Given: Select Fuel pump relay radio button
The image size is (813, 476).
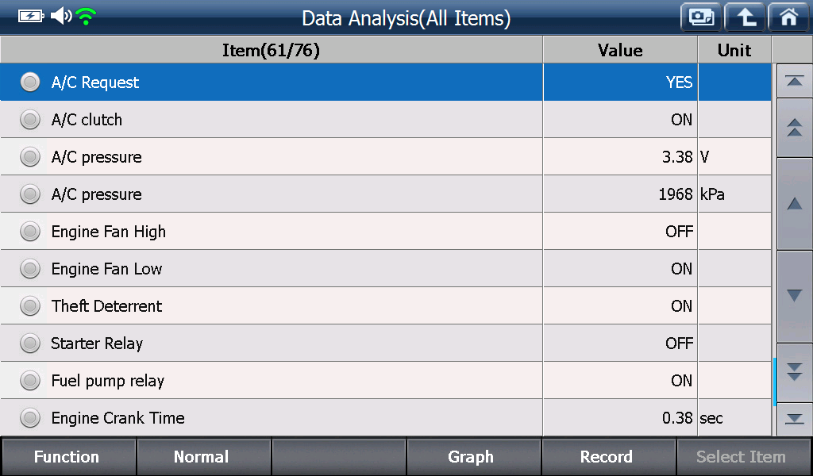Looking at the screenshot, I should (x=30, y=381).
